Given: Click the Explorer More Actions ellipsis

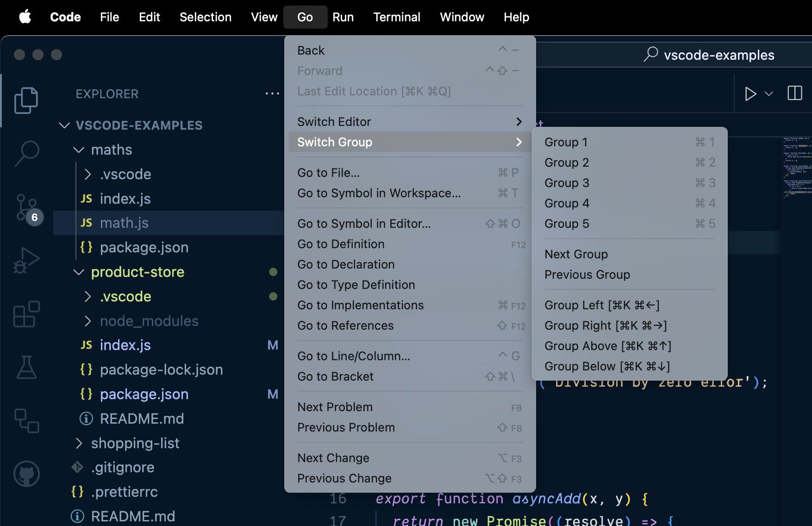Looking at the screenshot, I should pyautogui.click(x=273, y=94).
